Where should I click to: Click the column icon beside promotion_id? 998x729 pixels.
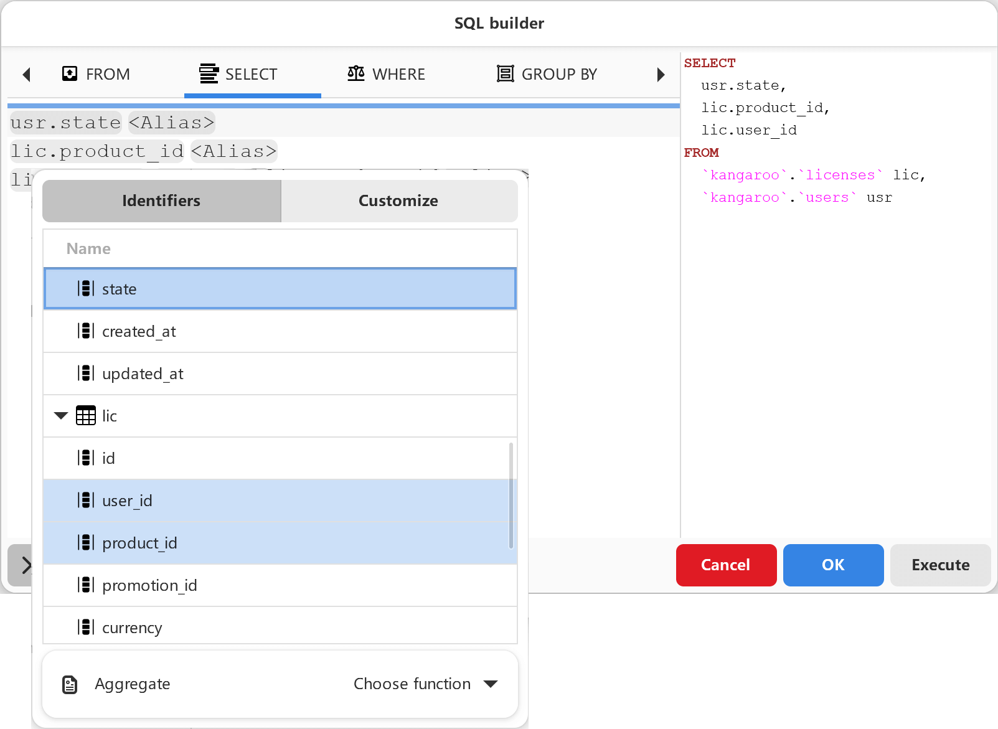point(85,585)
